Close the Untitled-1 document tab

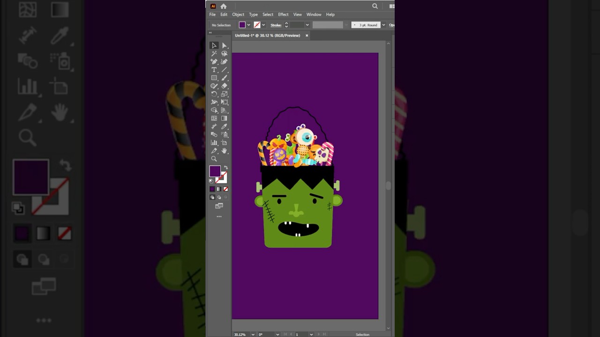307,36
